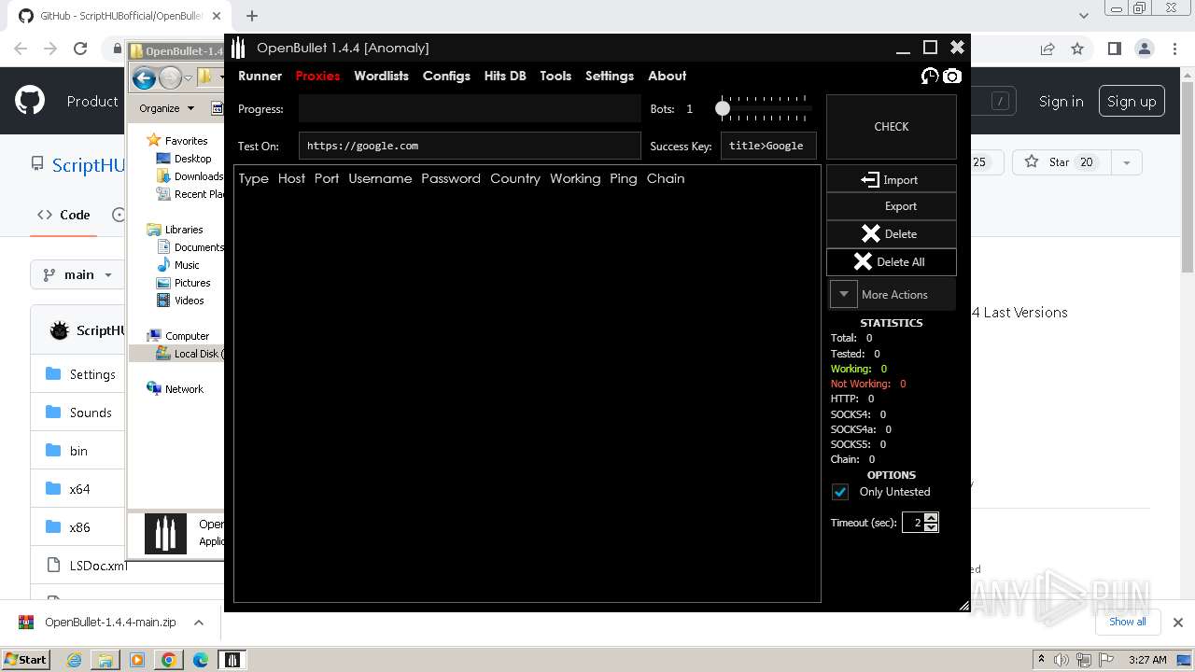Open the Windows Start menu
This screenshot has height=672, width=1195.
point(25,659)
